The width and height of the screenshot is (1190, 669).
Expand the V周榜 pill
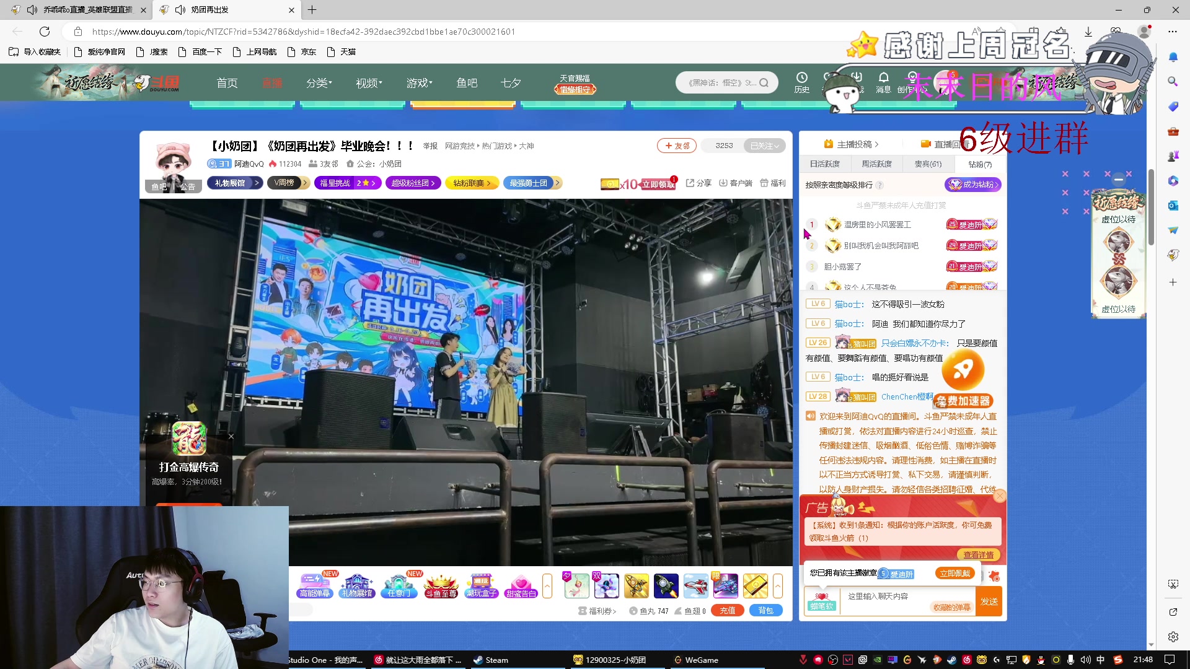click(x=288, y=183)
